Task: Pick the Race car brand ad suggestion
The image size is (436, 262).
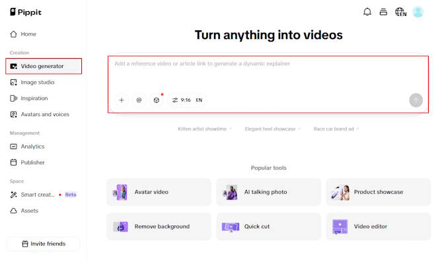Action: (x=336, y=129)
